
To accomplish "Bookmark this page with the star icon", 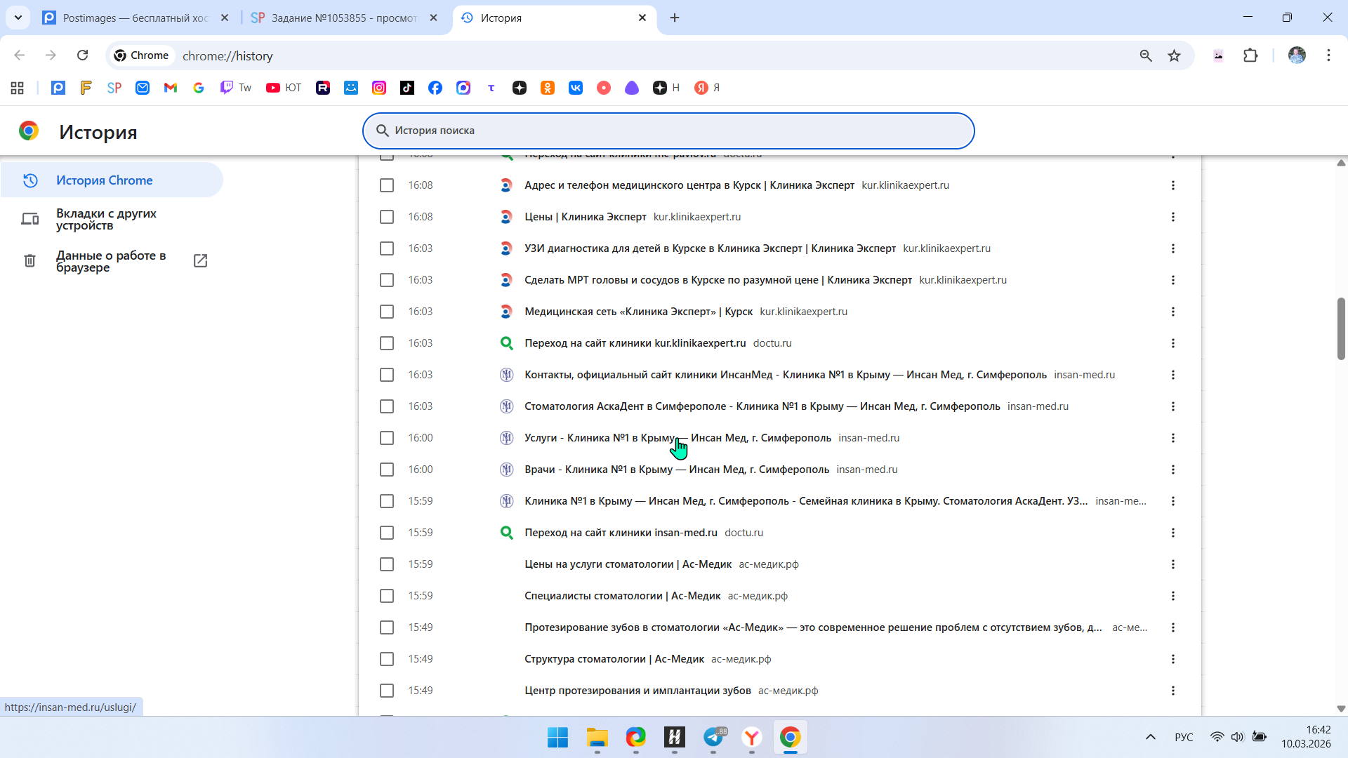I will (x=1174, y=55).
